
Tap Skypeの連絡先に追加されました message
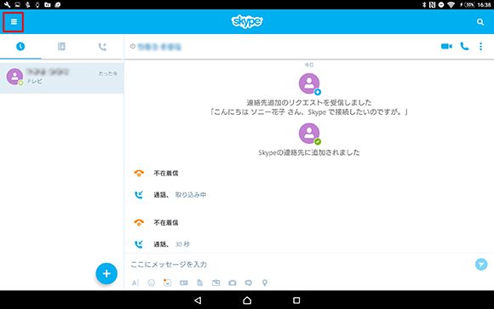pyautogui.click(x=309, y=152)
